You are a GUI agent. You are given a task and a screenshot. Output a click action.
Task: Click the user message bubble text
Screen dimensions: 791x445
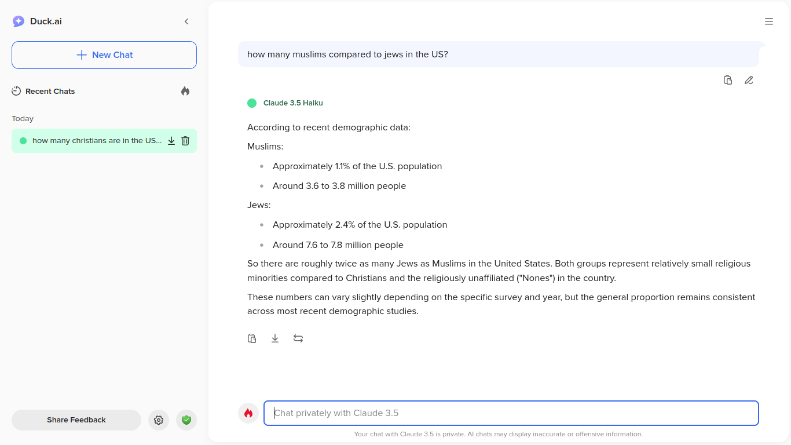pyautogui.click(x=347, y=54)
